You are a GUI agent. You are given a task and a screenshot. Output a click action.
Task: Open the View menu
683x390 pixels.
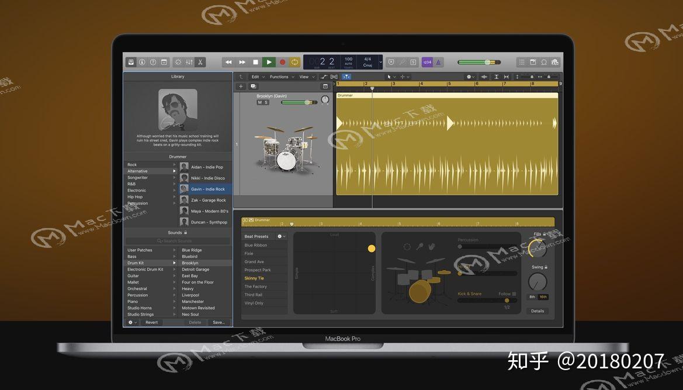point(306,77)
